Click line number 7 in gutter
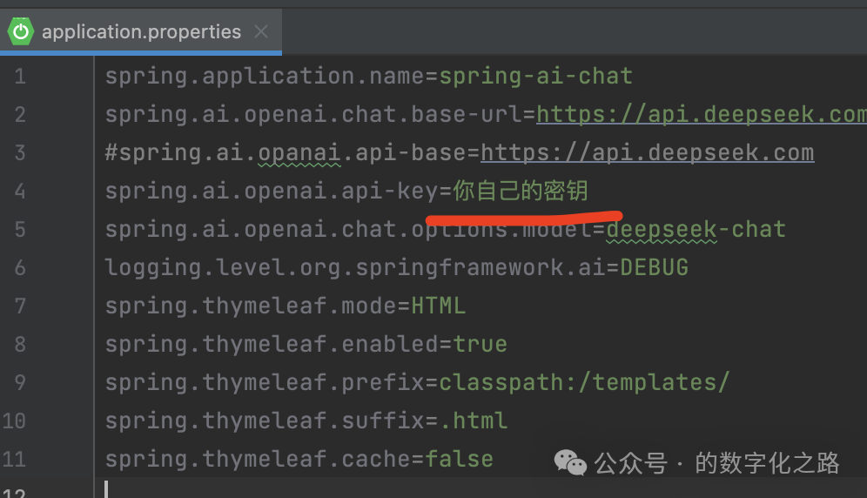867x498 pixels. pos(20,306)
